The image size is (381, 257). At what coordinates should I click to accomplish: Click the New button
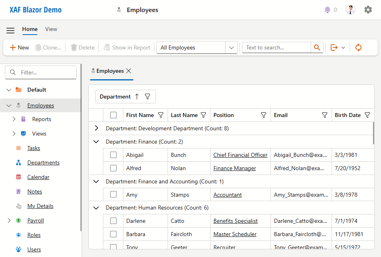19,47
